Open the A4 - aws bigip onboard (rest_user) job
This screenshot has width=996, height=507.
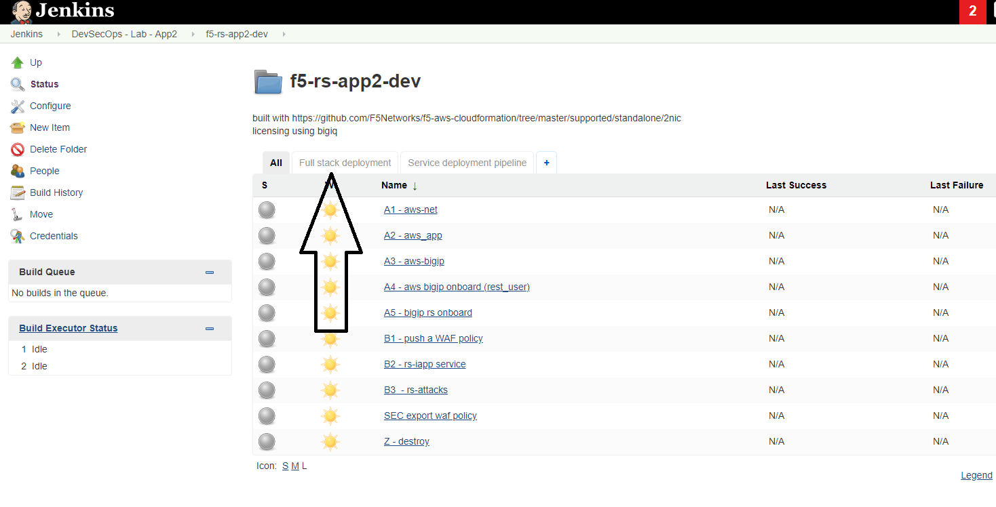coord(457,287)
